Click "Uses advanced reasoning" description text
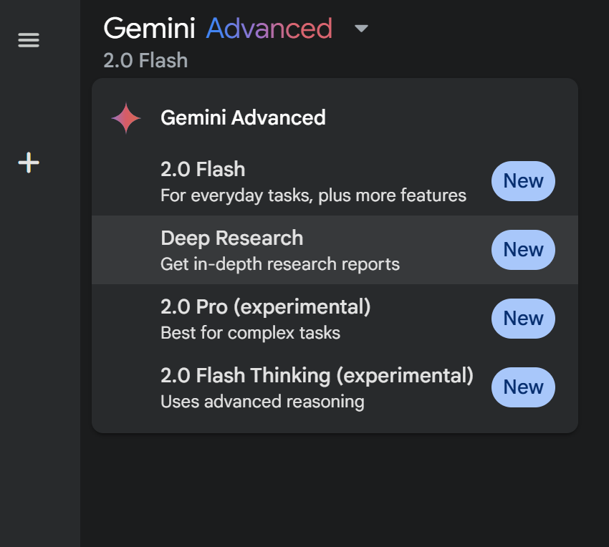Viewport: 609px width, 547px height. (x=262, y=402)
